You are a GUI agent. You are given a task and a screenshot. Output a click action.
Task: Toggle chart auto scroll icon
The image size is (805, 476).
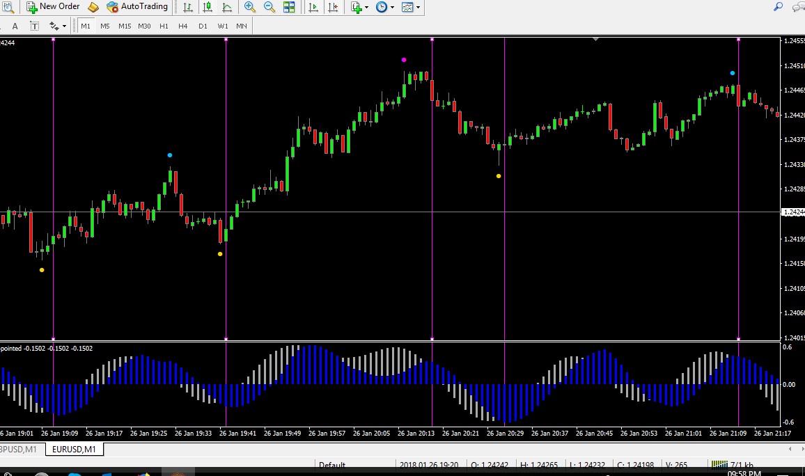point(313,7)
